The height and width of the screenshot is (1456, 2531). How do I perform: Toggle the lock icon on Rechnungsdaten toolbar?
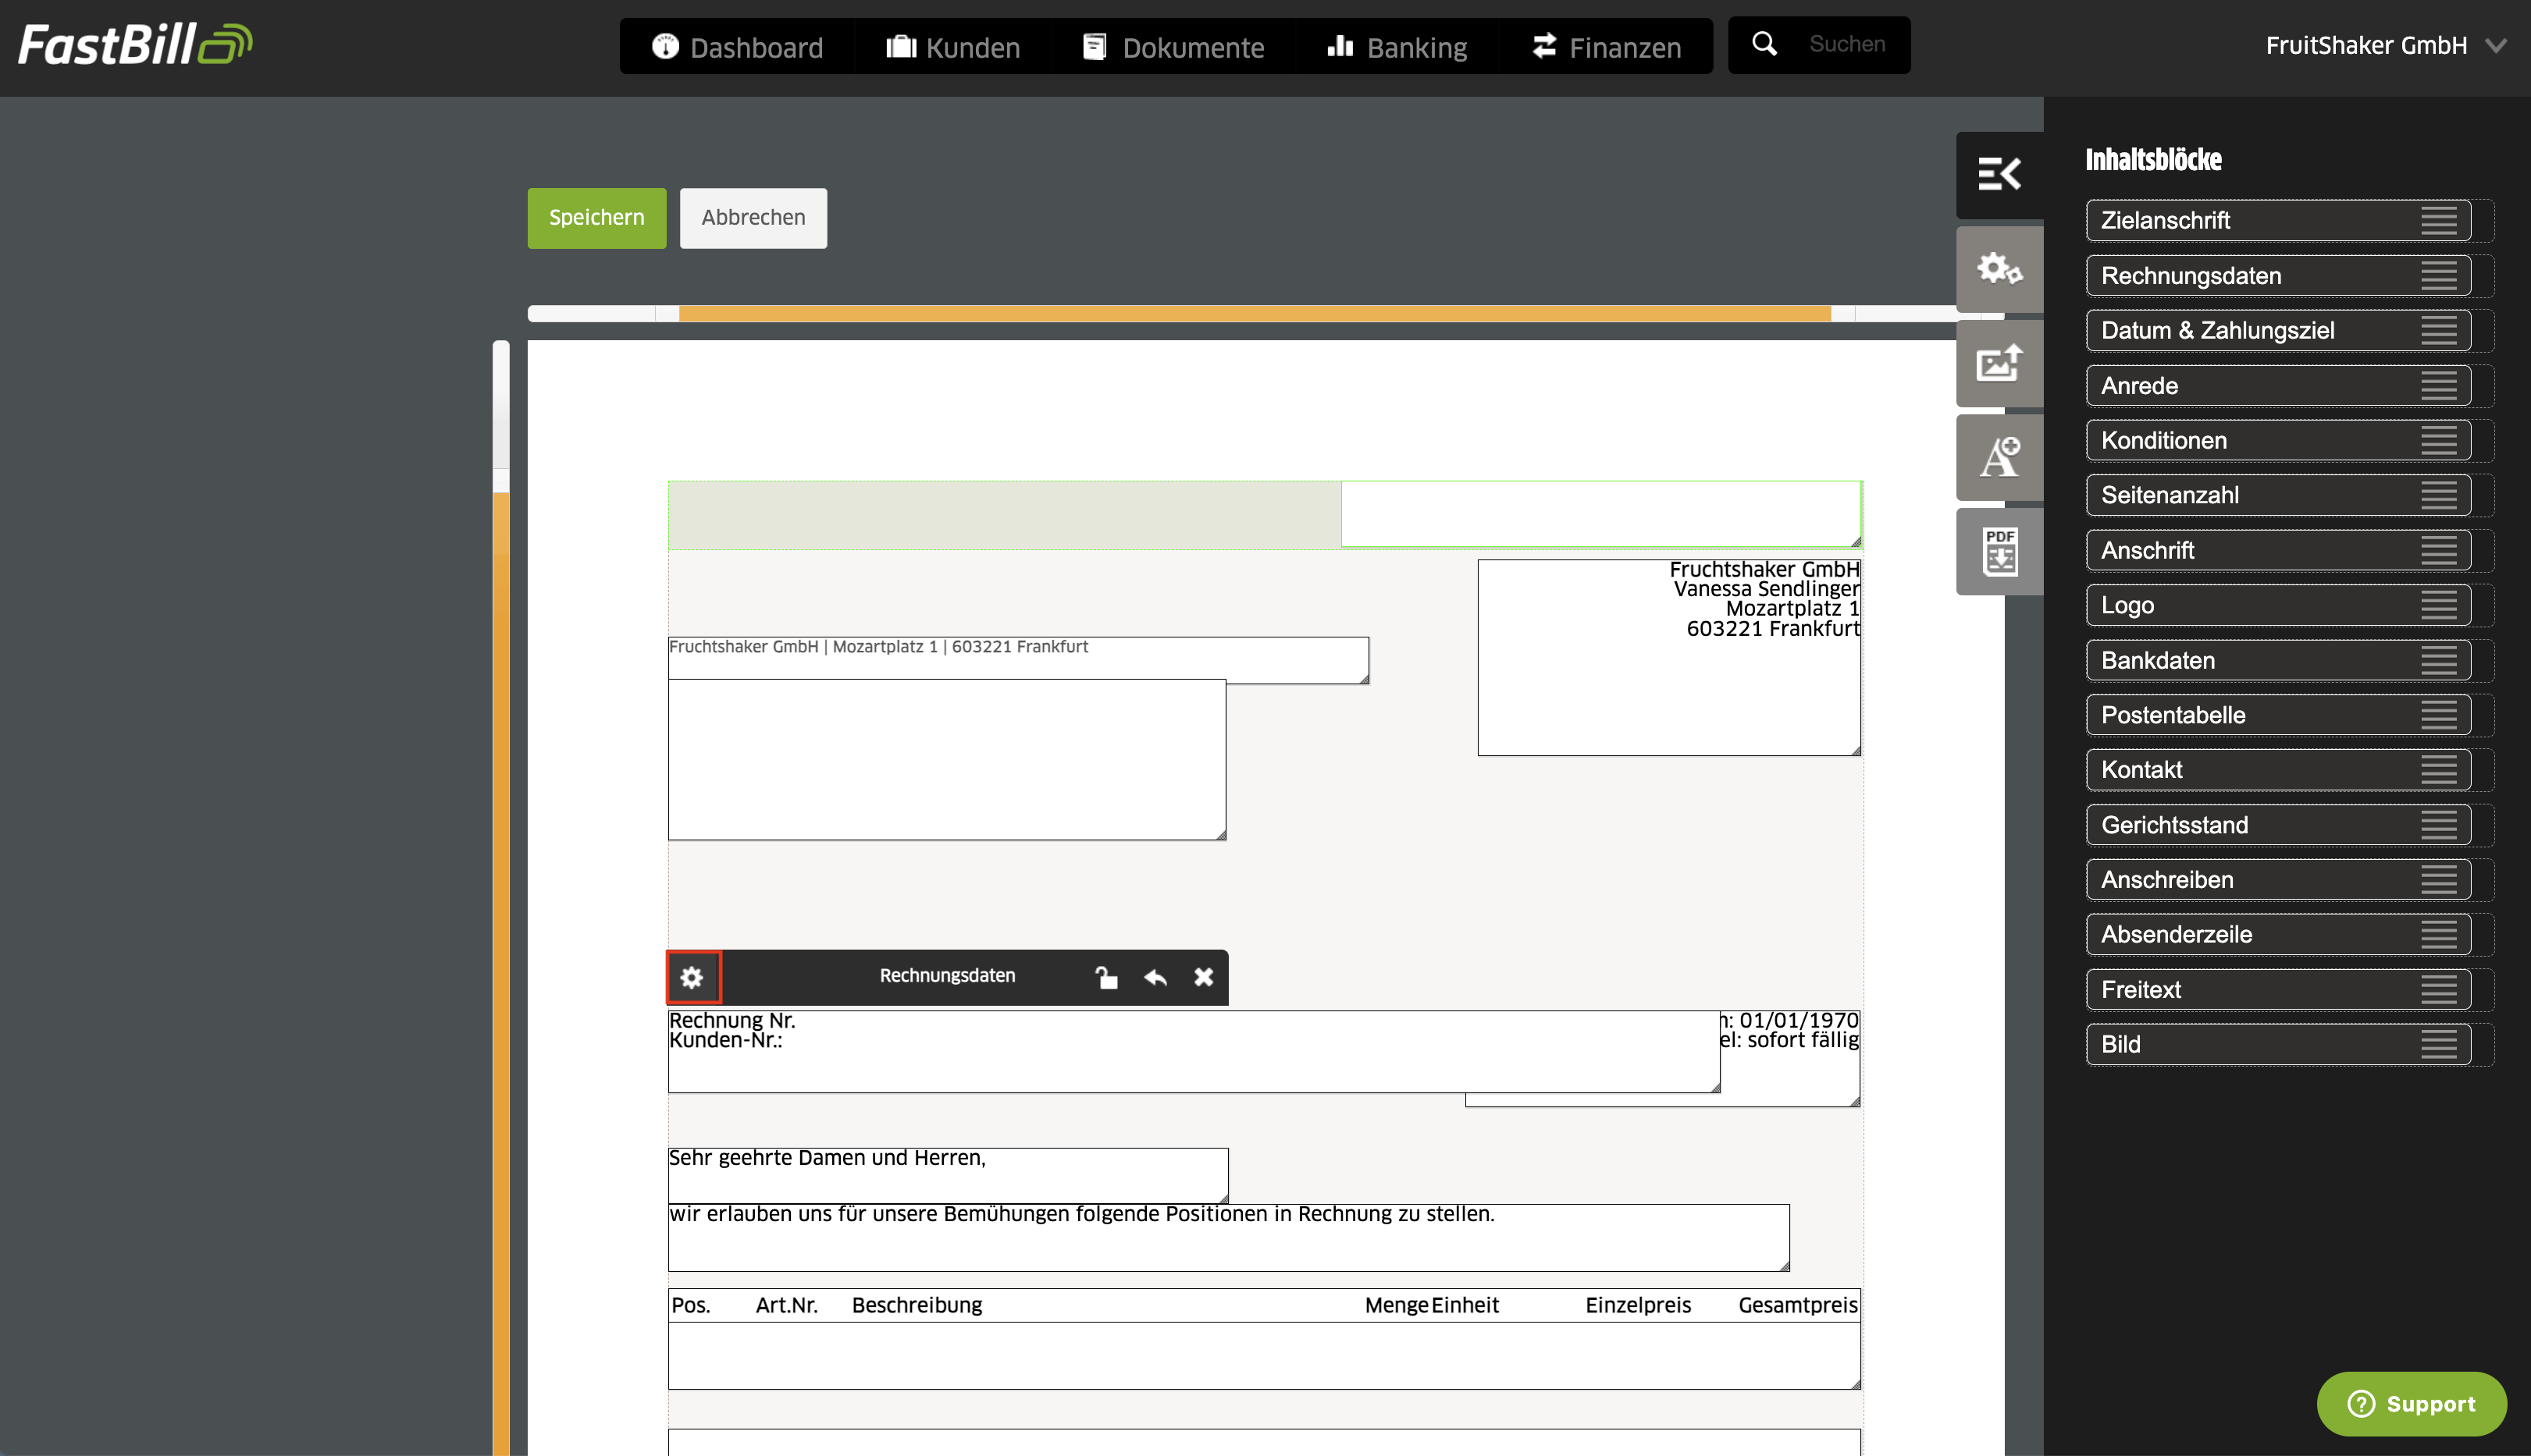coord(1105,977)
